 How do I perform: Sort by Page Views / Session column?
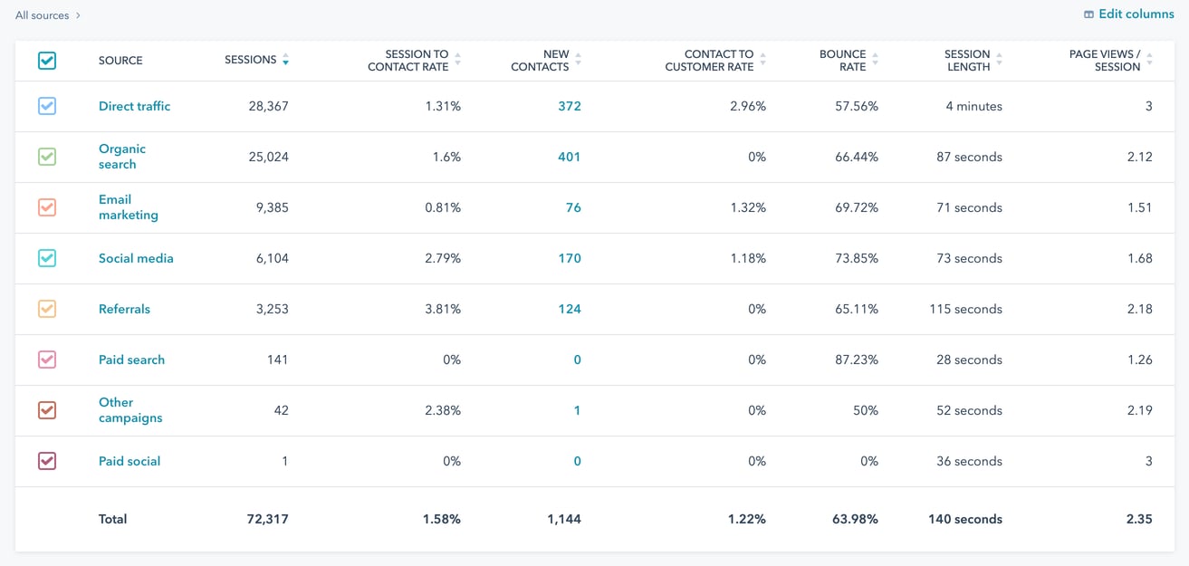tap(1148, 57)
